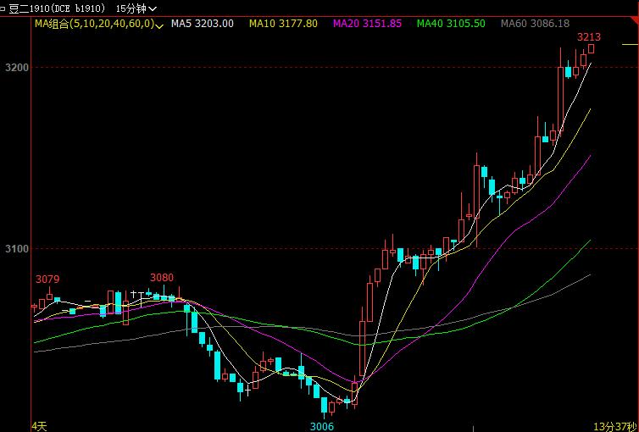Expand the MA组合(5,10,20,40,60,0) indicator dropdown
The height and width of the screenshot is (432, 639).
pyautogui.click(x=160, y=24)
